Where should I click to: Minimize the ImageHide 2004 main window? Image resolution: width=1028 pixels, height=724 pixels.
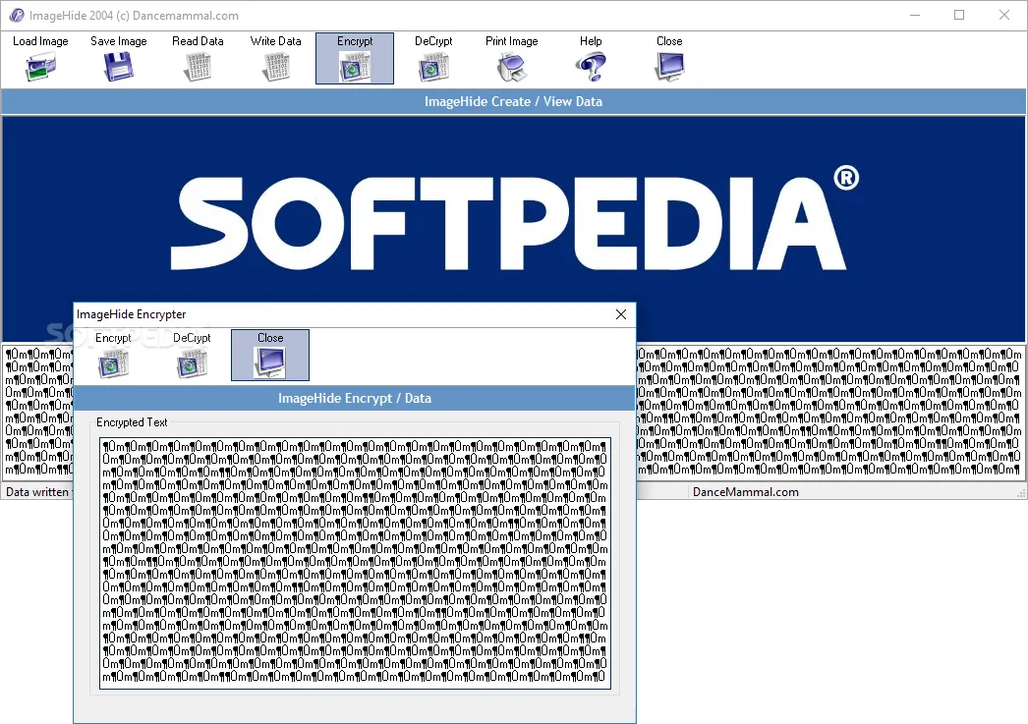pyautogui.click(x=915, y=15)
